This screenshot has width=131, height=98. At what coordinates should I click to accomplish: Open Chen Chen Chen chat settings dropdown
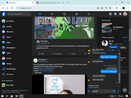[105, 50]
